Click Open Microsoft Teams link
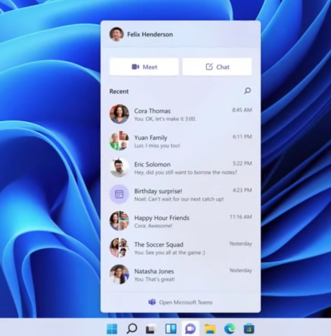331x336 pixels. (x=180, y=302)
